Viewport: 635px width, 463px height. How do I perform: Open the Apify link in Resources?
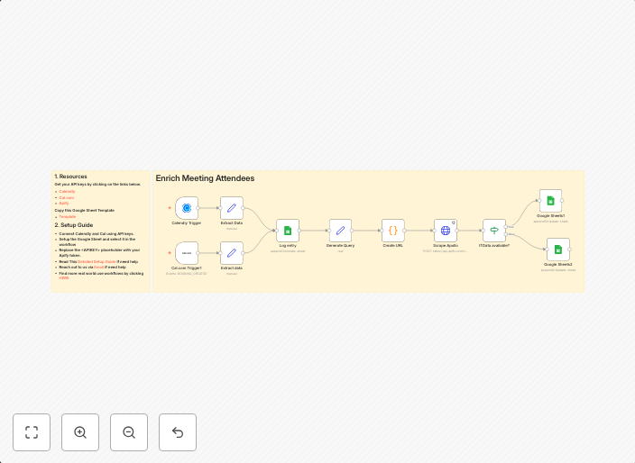tap(63, 204)
